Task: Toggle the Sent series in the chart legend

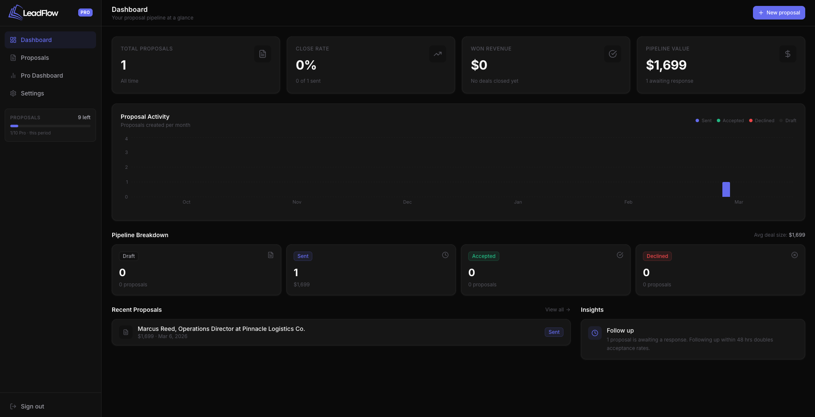Action: [x=703, y=120]
